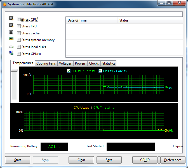188x168 pixels.
Task: Open the Voltages tab
Action: (65, 63)
